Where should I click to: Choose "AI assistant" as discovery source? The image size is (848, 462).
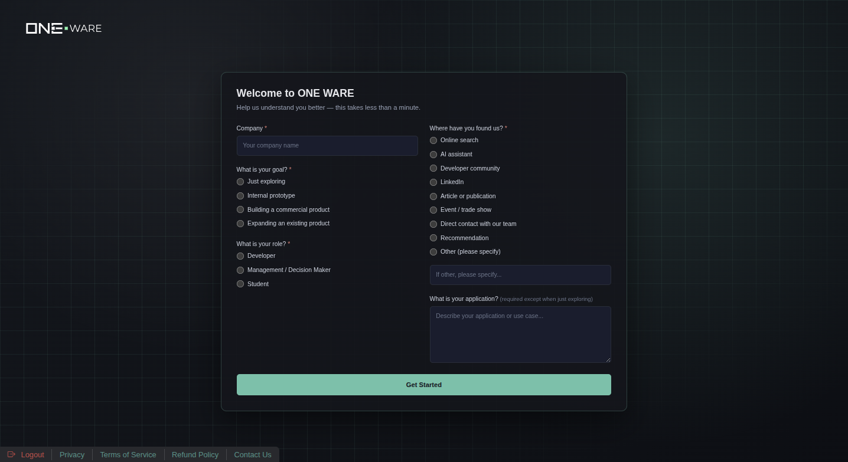433,154
